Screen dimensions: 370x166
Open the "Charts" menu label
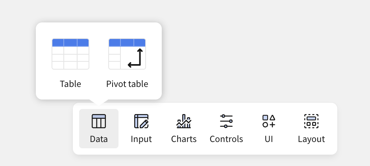pyautogui.click(x=184, y=139)
